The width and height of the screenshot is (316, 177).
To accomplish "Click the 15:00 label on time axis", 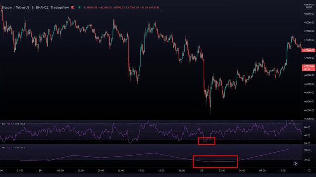I will [x=141, y=171].
